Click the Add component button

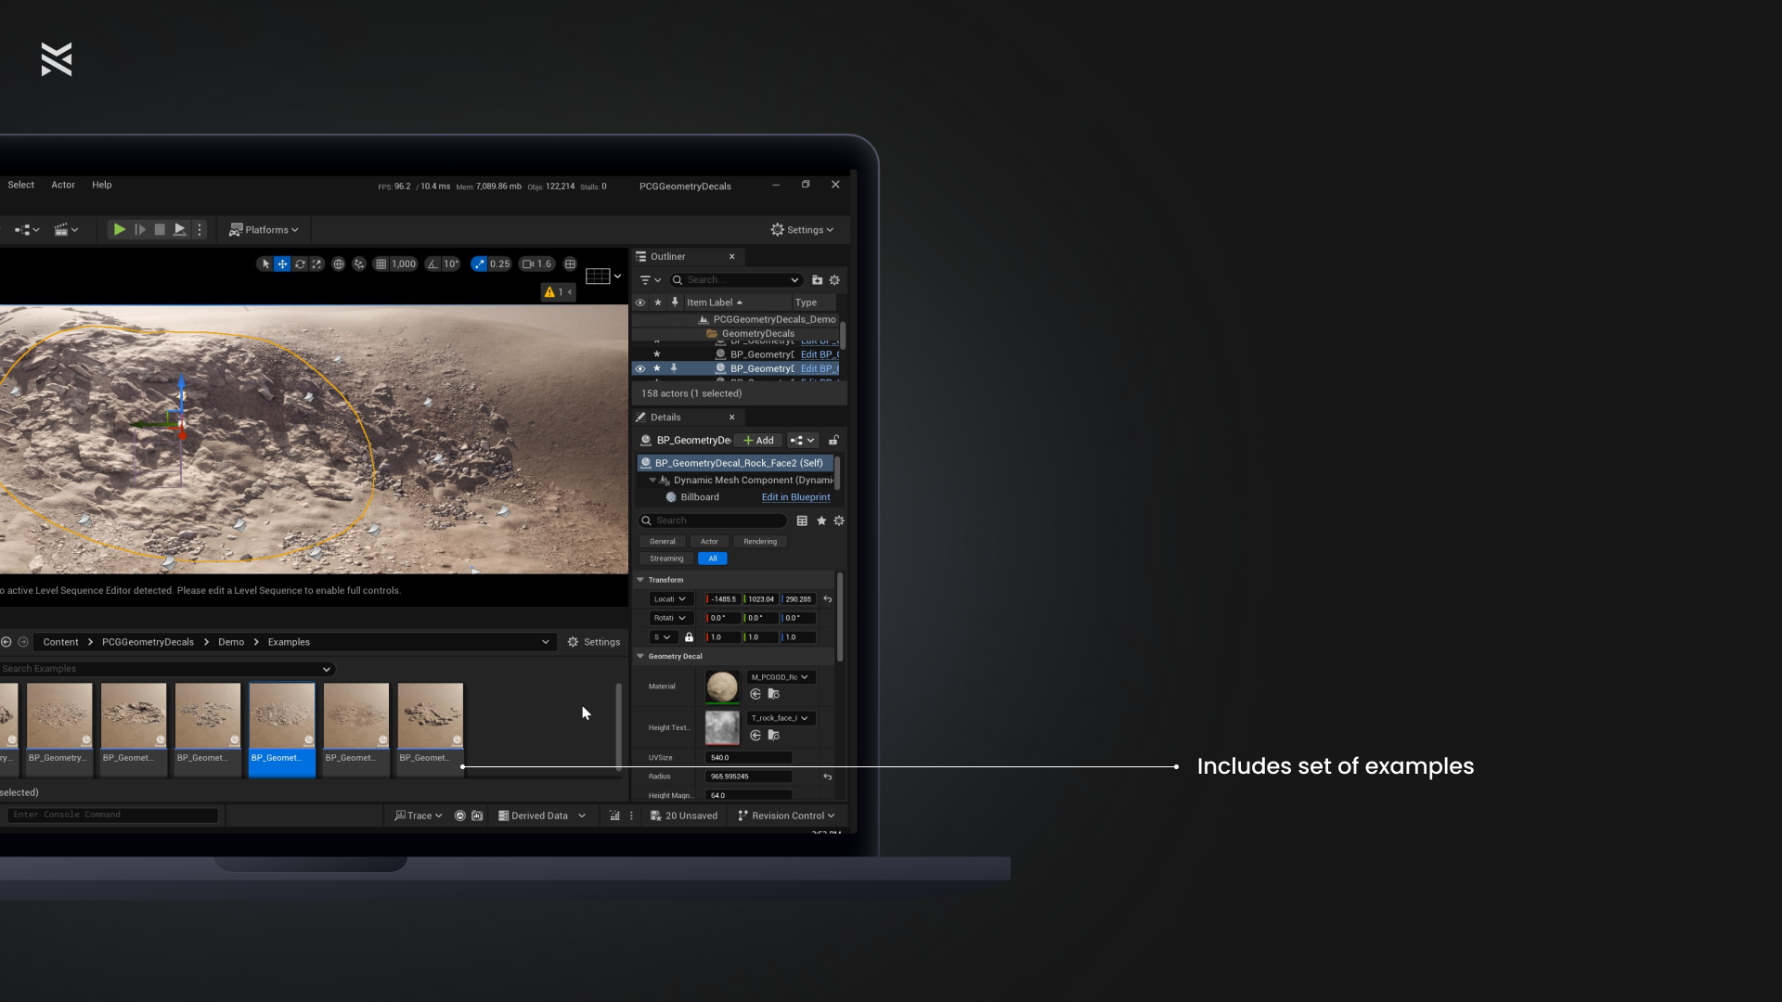pos(758,441)
